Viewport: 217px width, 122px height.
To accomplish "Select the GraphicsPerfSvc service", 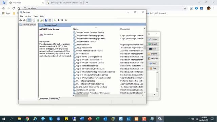I will (x=82, y=45).
